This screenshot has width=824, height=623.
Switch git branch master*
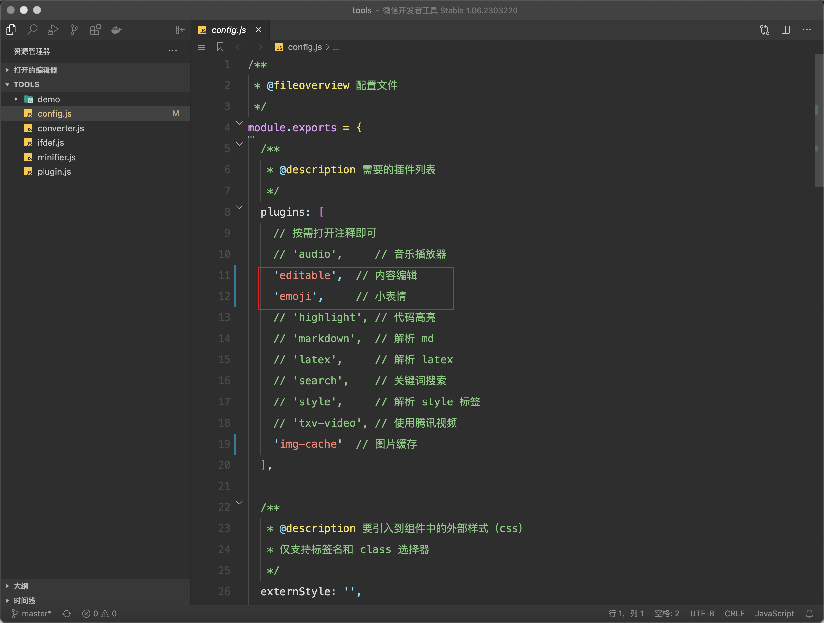(x=31, y=614)
